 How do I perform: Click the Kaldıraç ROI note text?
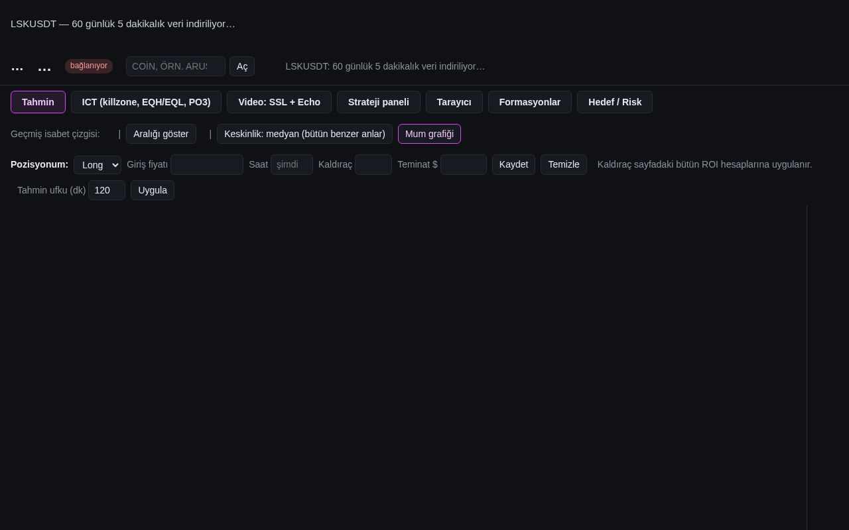pos(704,164)
